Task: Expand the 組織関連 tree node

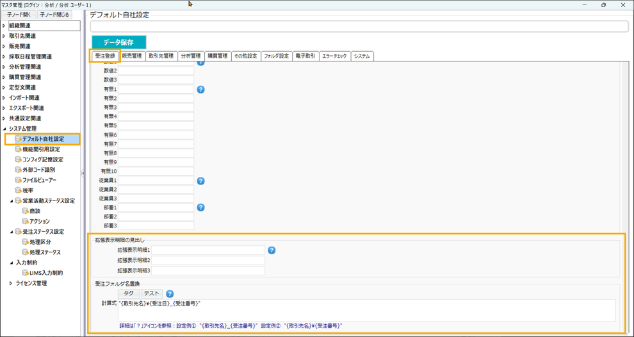Action: click(x=4, y=26)
